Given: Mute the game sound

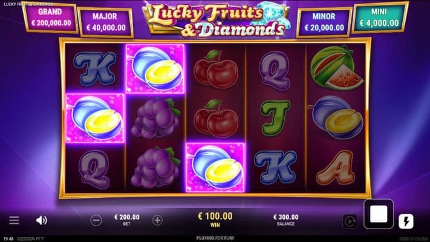Looking at the screenshot, I should click(x=41, y=220).
